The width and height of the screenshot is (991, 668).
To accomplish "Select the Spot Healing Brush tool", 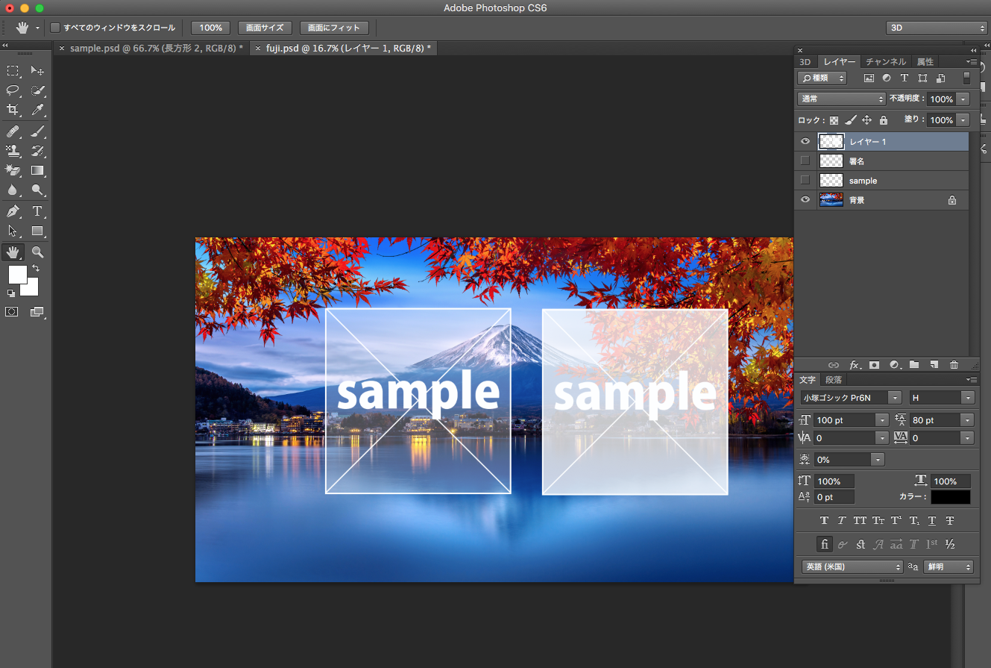I will coord(13,131).
